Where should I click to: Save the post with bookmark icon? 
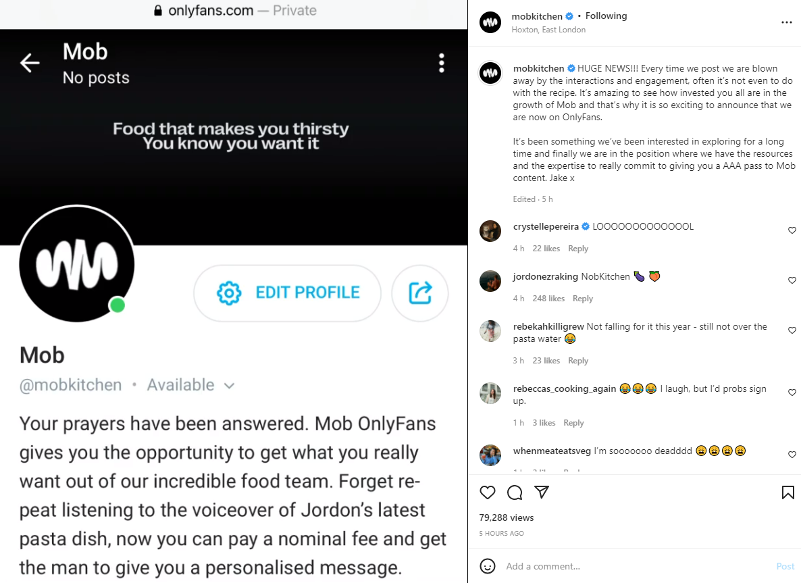[787, 492]
